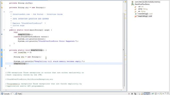
Task: Click overview ruler warning indicator at top
Action: (125, 2)
